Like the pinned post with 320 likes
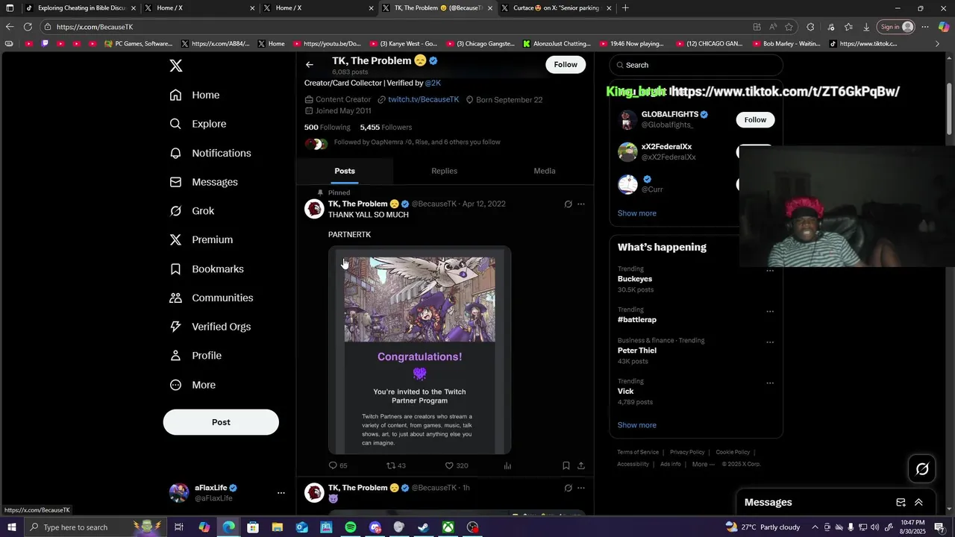 456,465
